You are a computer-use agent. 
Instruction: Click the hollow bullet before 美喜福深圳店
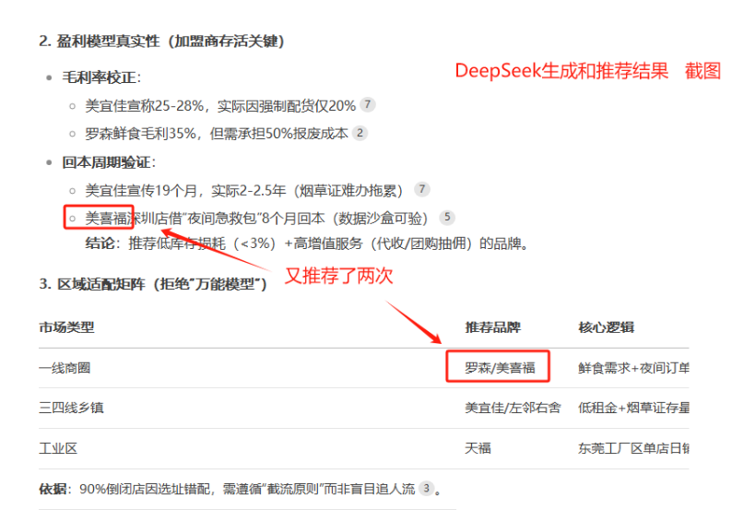pos(72,218)
